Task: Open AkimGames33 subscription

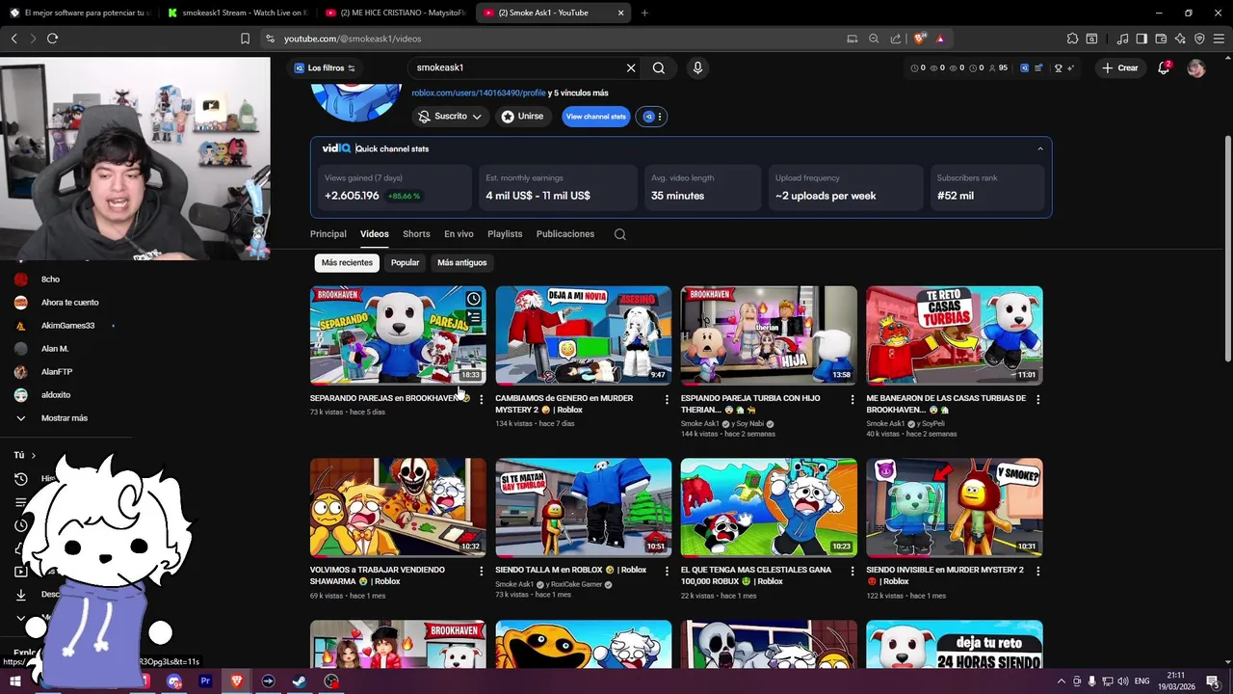Action: coord(67,326)
